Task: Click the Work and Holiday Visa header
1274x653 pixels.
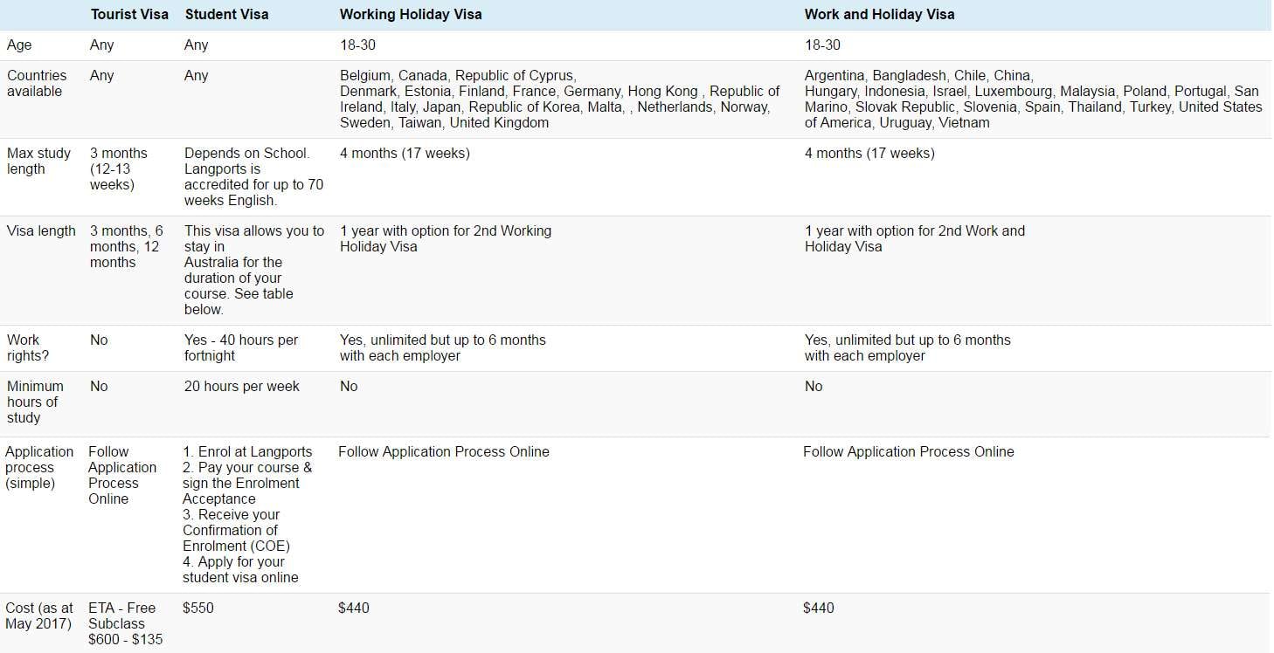Action: point(879,14)
